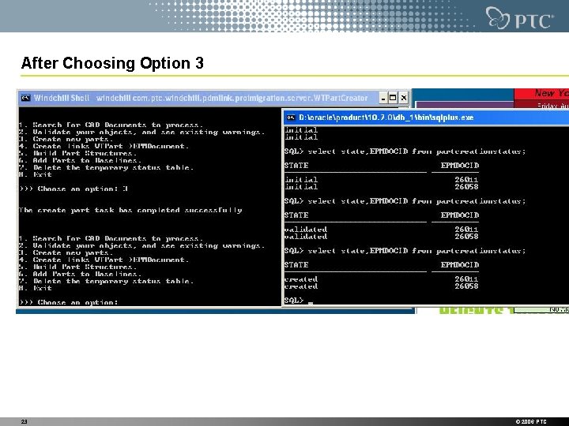
Task: Click the Windchill Shell window system icon
Action: 25,98
